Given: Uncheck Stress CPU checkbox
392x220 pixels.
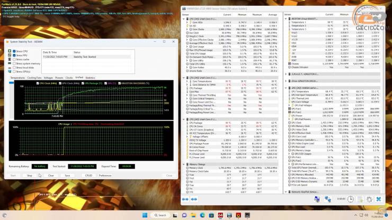Looking at the screenshot, I should click(x=14, y=51).
